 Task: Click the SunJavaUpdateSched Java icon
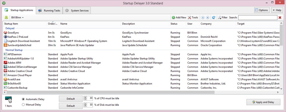click(5, 45)
